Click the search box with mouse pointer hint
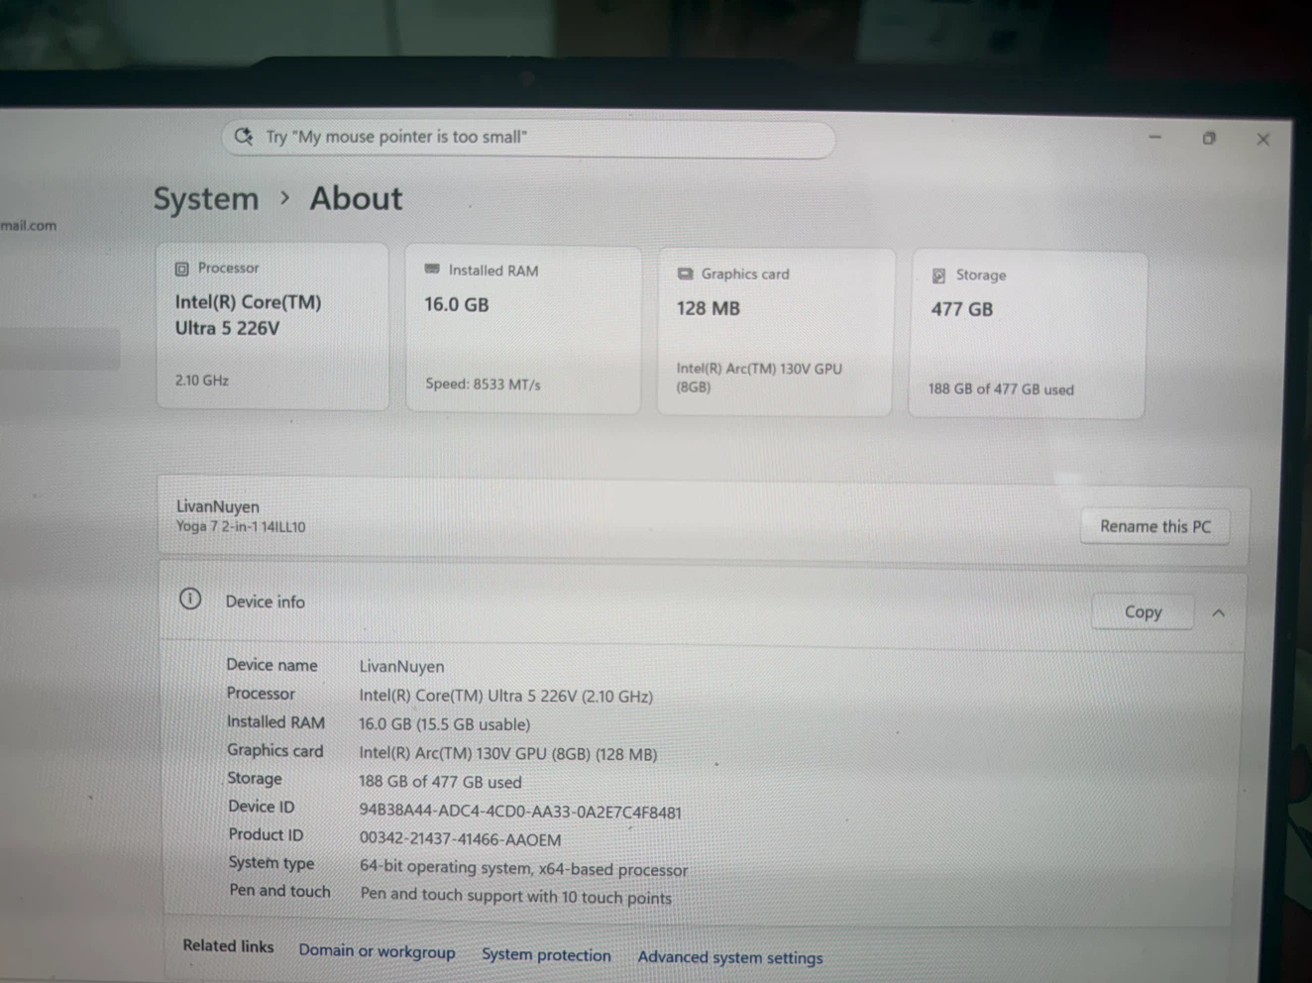The width and height of the screenshot is (1312, 983). coord(528,138)
